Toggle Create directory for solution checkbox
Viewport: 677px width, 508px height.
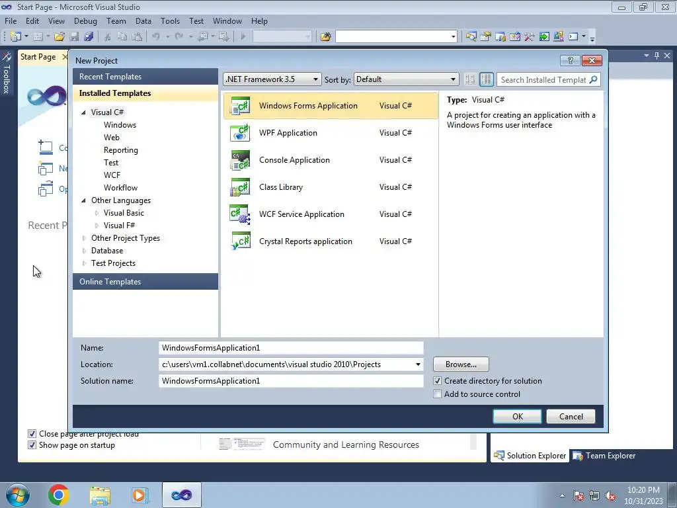[x=438, y=381]
